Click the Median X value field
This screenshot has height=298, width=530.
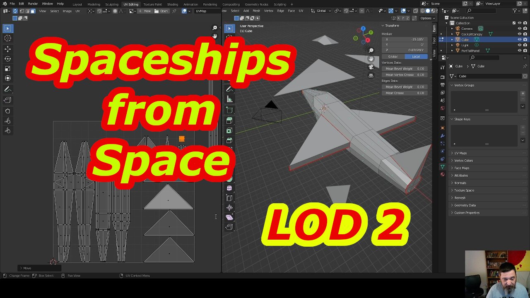(x=405, y=39)
